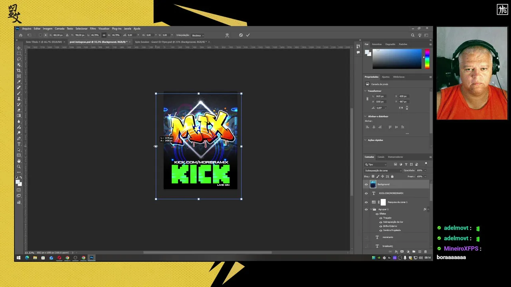Select the Horizontal Type tool
The image size is (511, 287).
pos(19,144)
